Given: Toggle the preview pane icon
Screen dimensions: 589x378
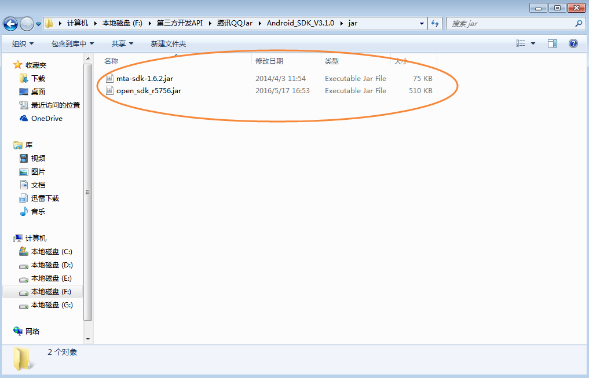Looking at the screenshot, I should tap(553, 43).
